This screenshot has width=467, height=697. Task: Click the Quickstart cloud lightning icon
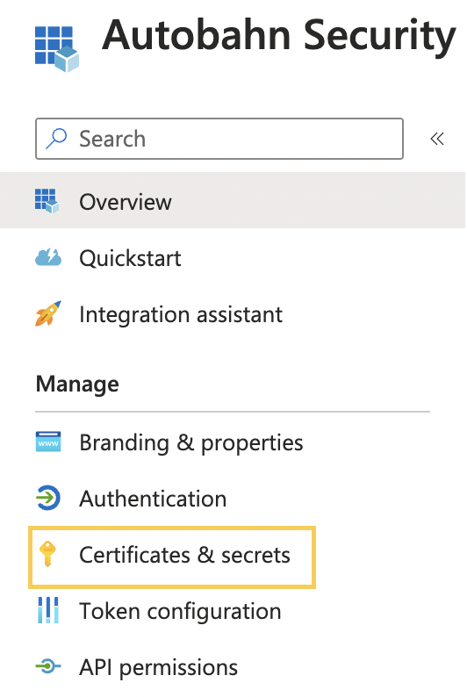pyautogui.click(x=48, y=257)
